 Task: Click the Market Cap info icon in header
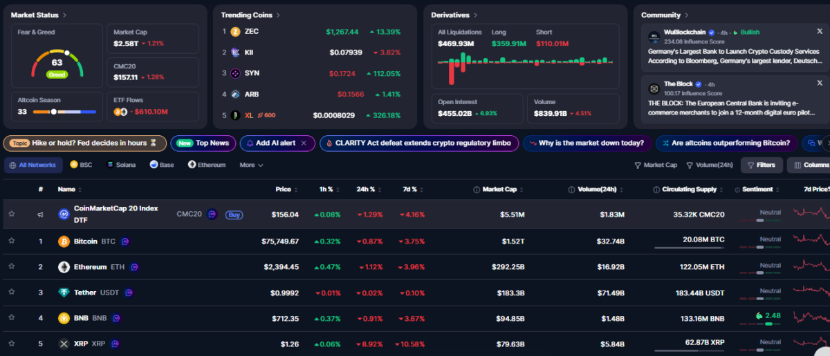click(x=477, y=189)
